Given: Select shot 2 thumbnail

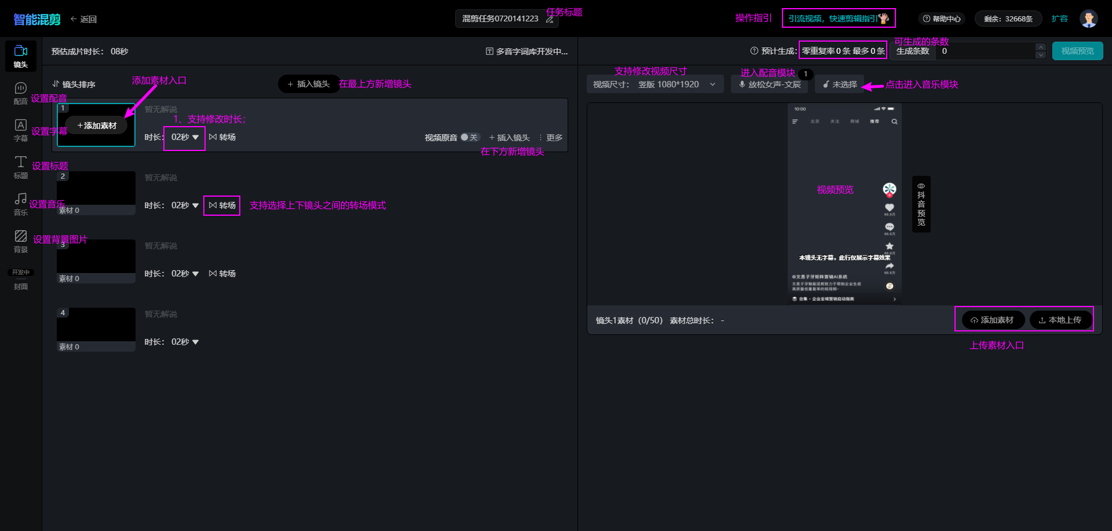Looking at the screenshot, I should (x=96, y=193).
